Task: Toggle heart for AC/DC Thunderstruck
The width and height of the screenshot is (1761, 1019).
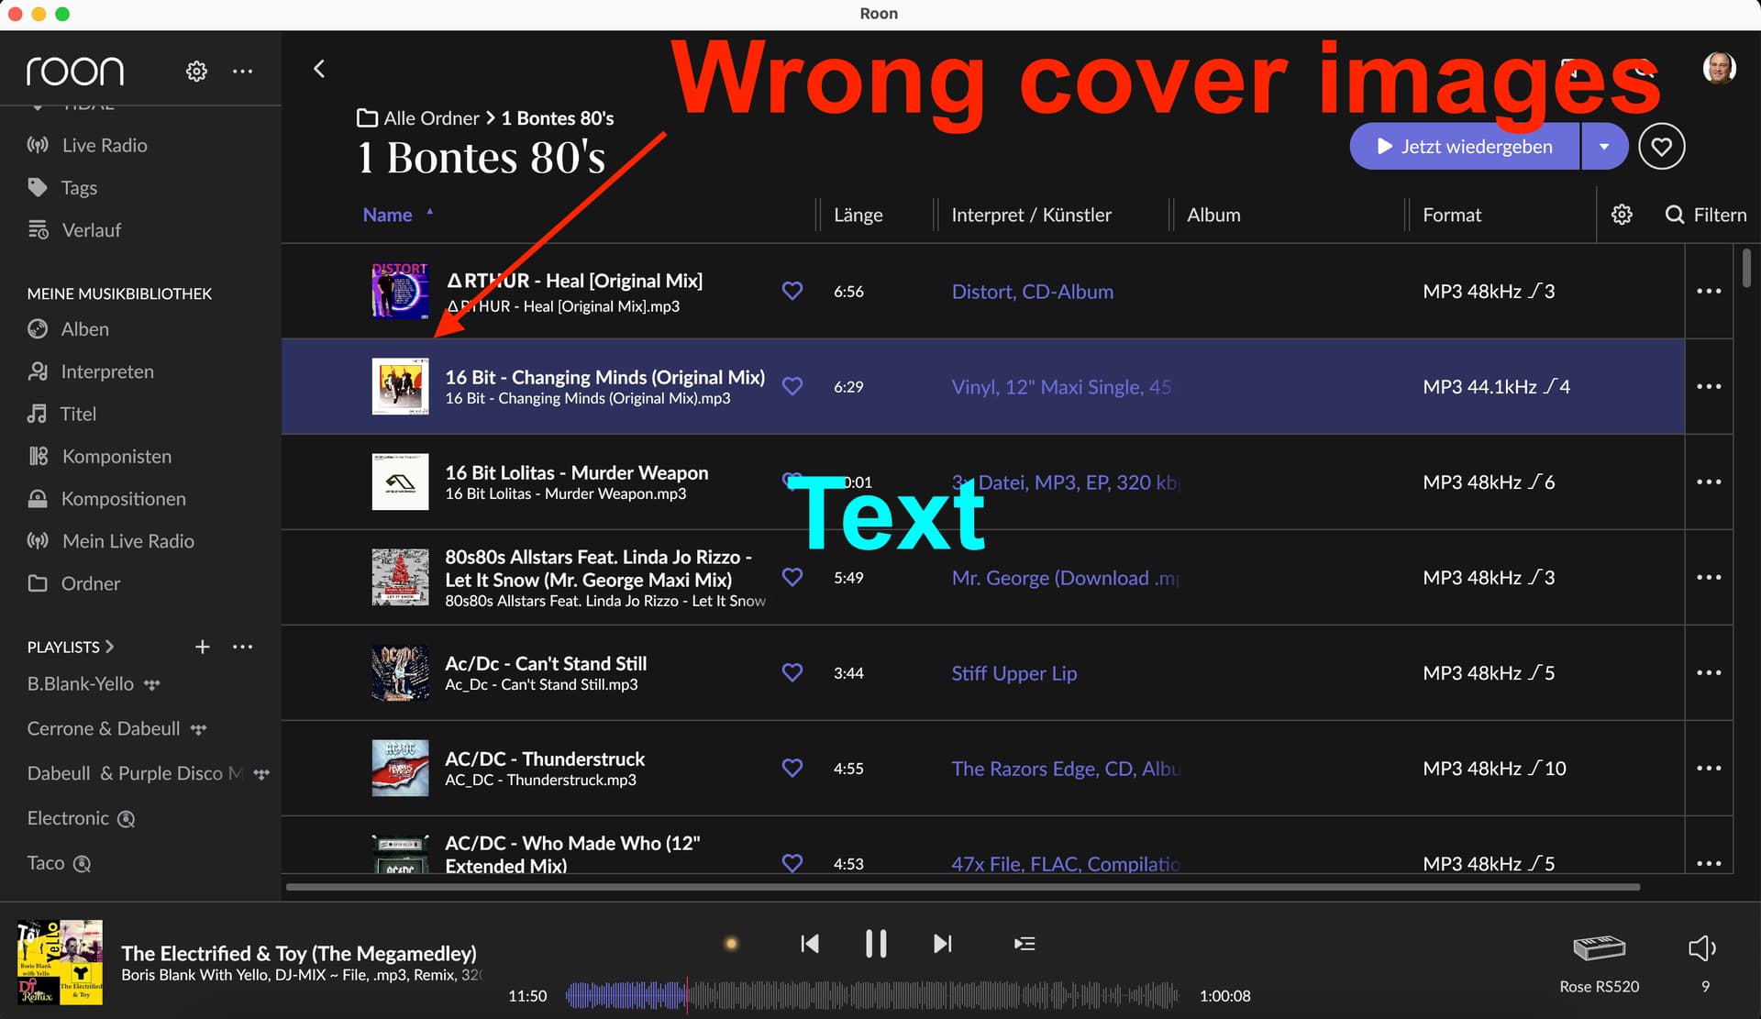Action: [x=792, y=768]
